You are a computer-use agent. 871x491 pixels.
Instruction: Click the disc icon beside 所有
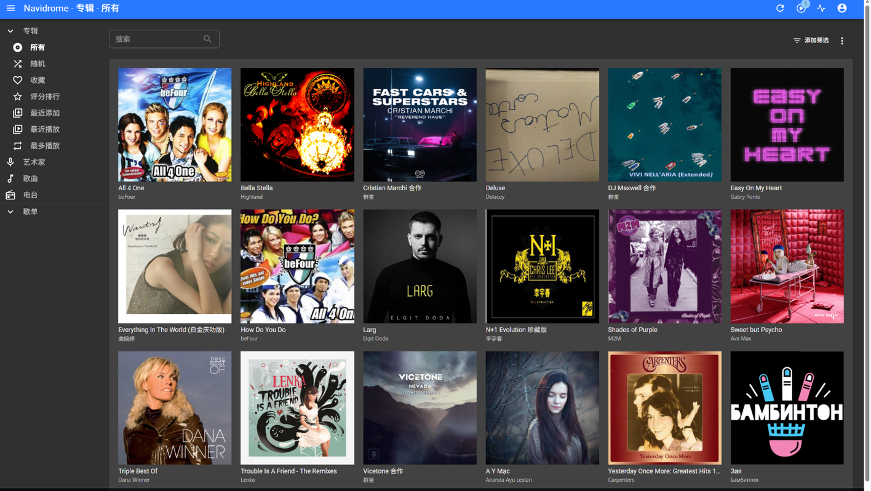(x=18, y=47)
